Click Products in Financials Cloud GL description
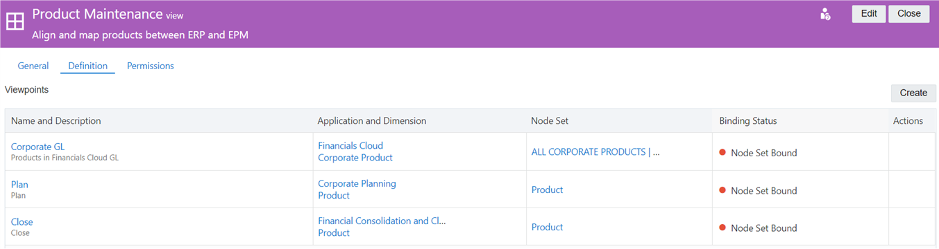 65,158
